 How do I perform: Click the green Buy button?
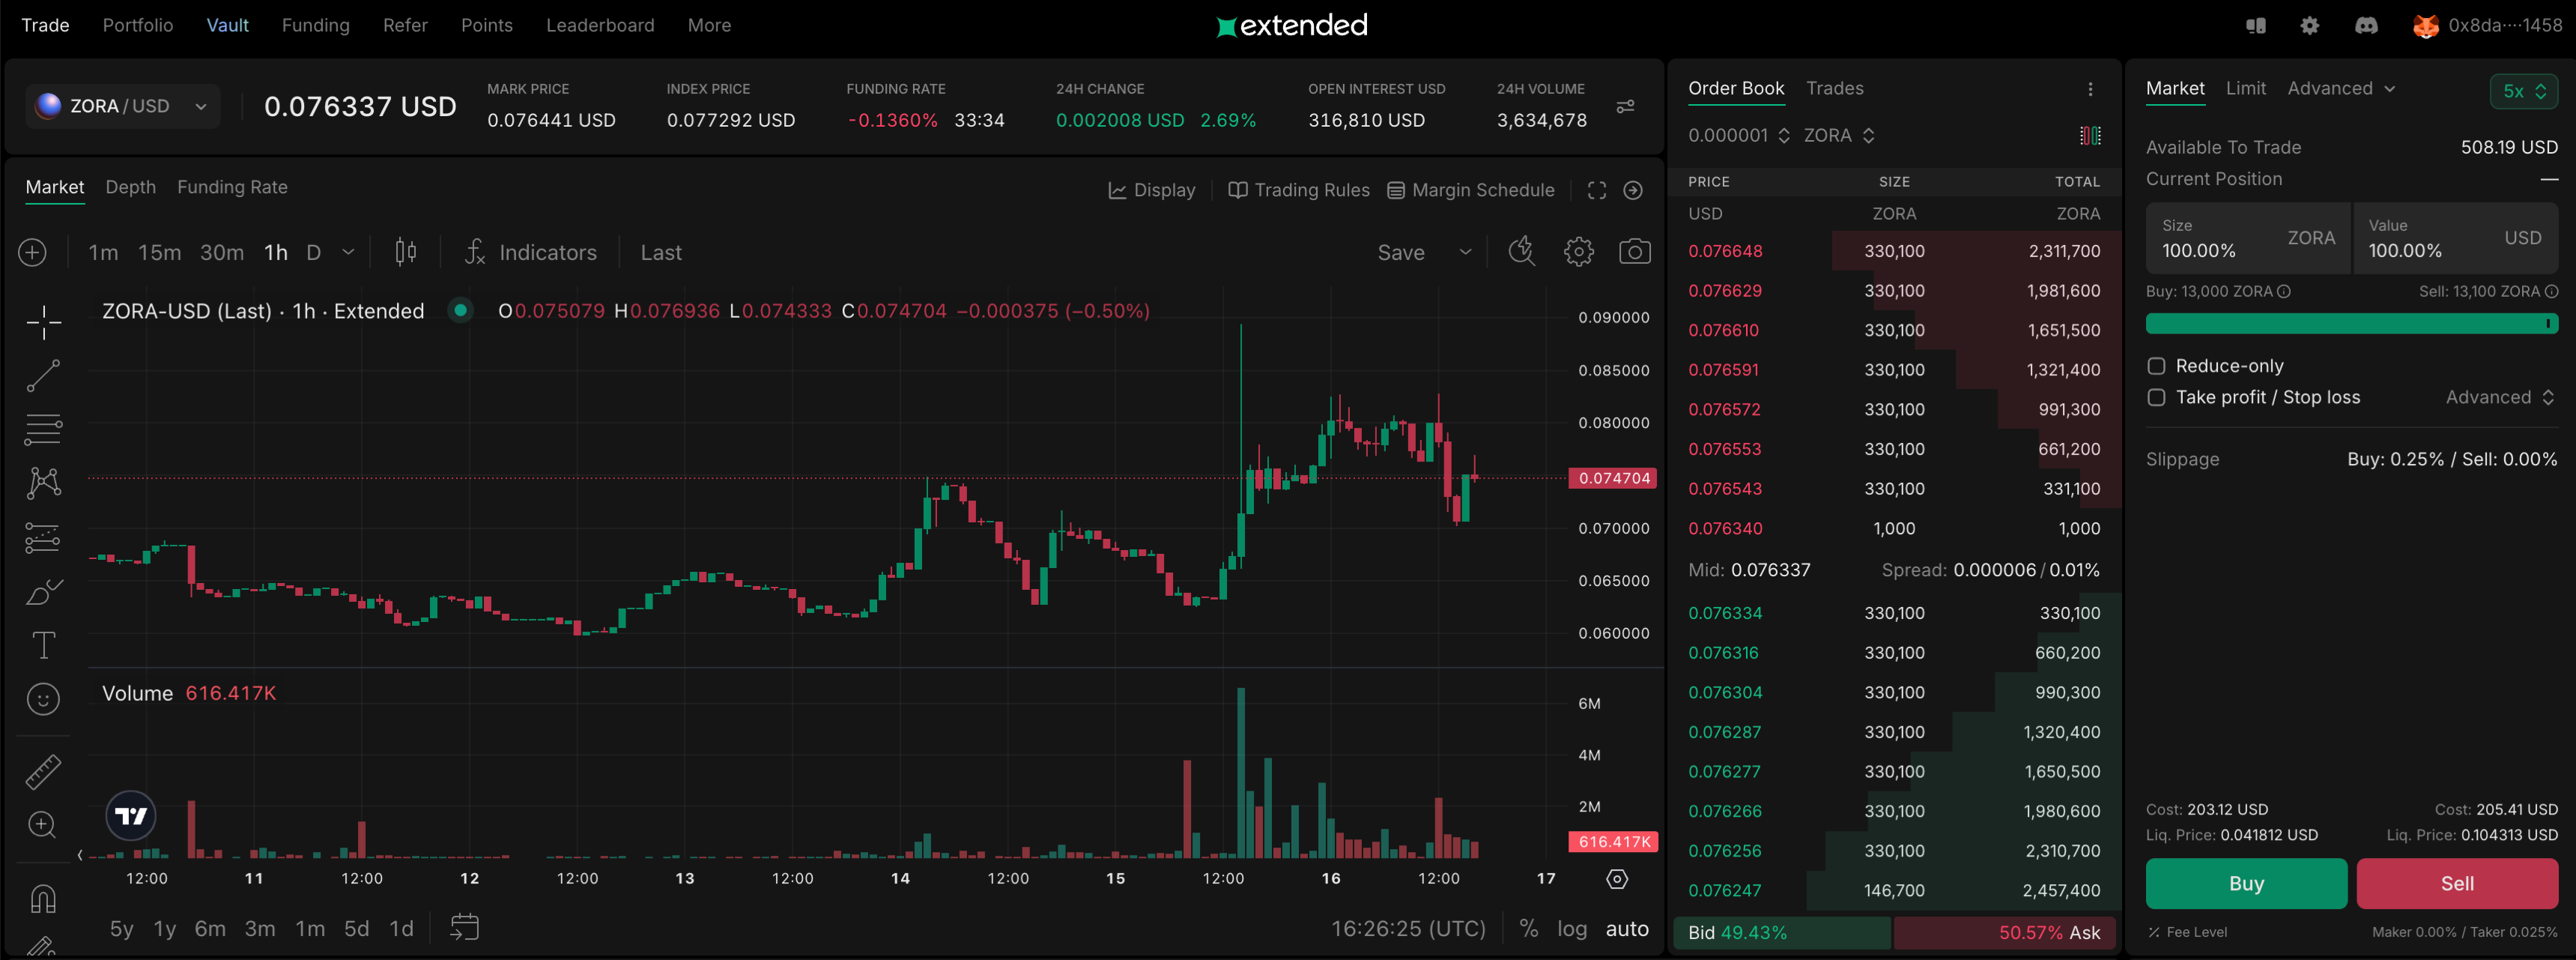(x=2245, y=883)
